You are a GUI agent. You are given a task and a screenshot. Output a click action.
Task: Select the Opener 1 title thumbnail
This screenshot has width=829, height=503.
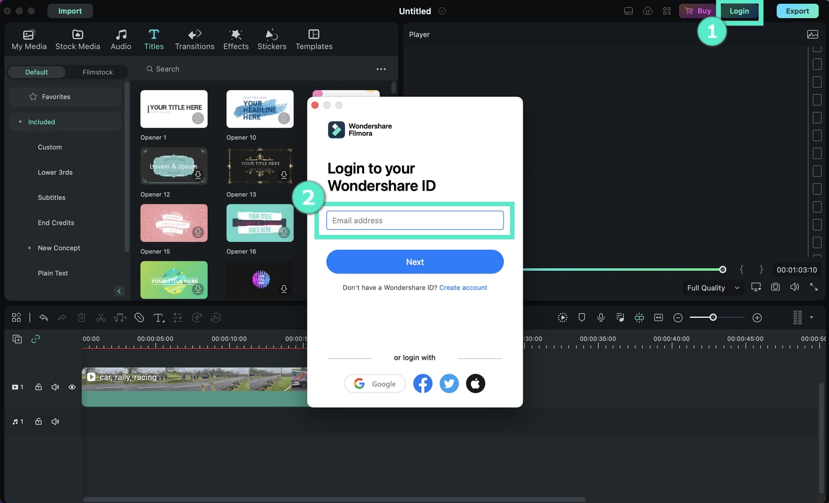[174, 109]
